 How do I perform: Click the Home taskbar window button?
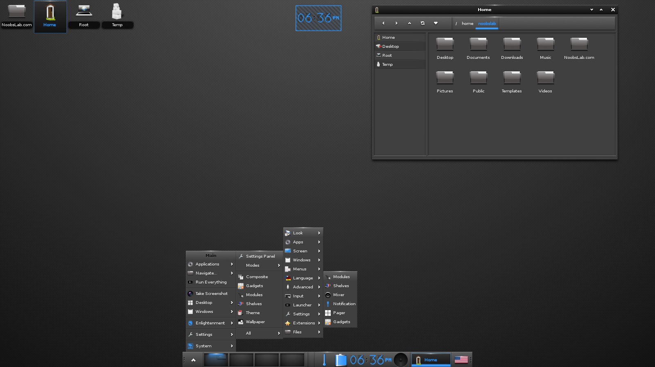431,360
